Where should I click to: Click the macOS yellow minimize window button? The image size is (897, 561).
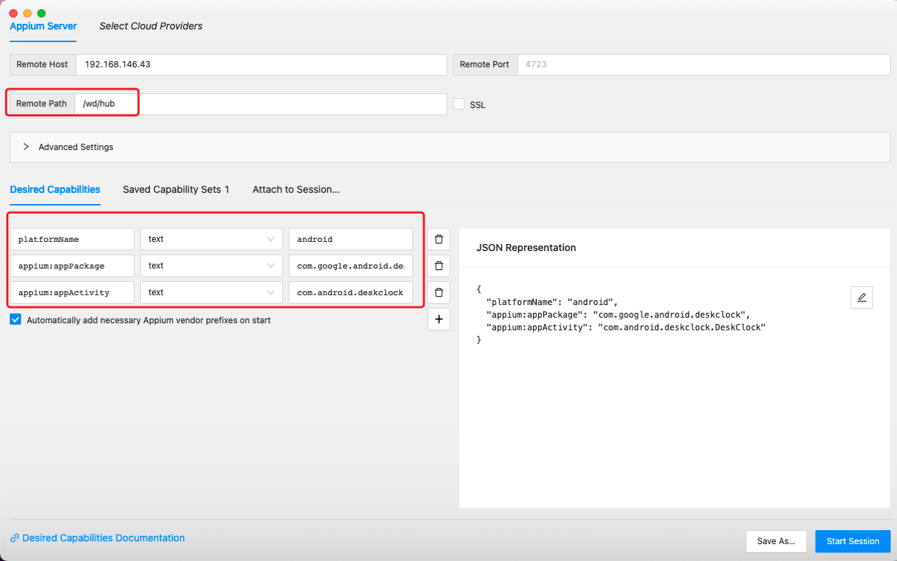(x=27, y=13)
